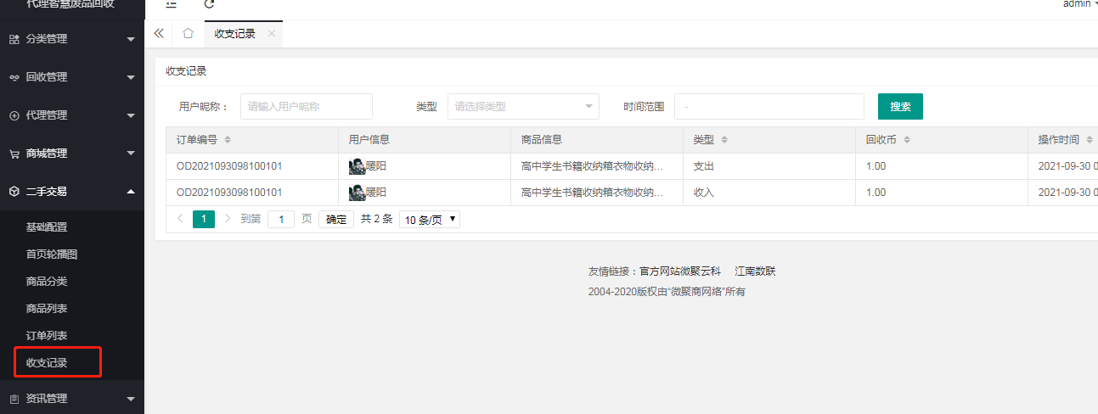Click the 回收管理 menu icon
Screen dimensions: 1098x414
(x=14, y=77)
